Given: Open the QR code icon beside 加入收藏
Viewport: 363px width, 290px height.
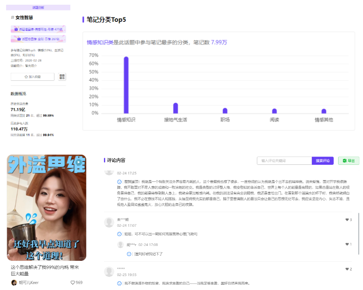Looking at the screenshot, I should [x=62, y=76].
